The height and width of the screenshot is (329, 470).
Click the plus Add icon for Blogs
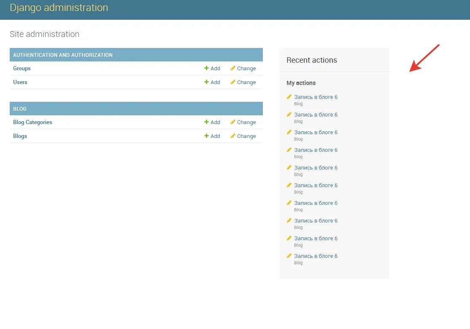point(206,135)
